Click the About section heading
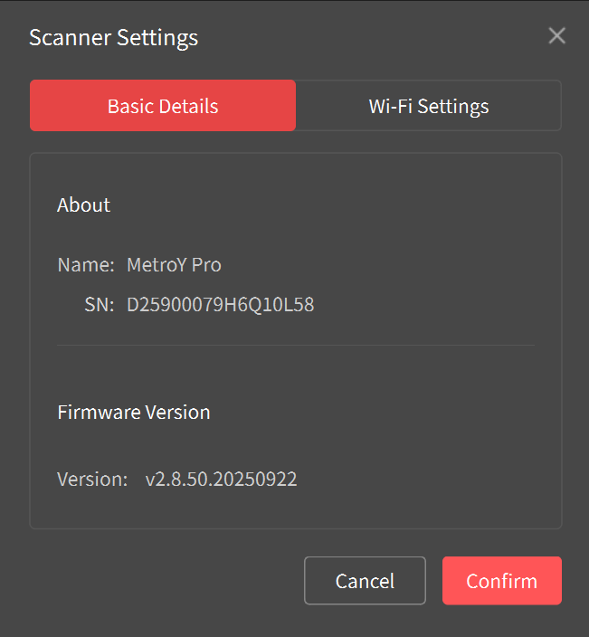The image size is (589, 637). 83,205
